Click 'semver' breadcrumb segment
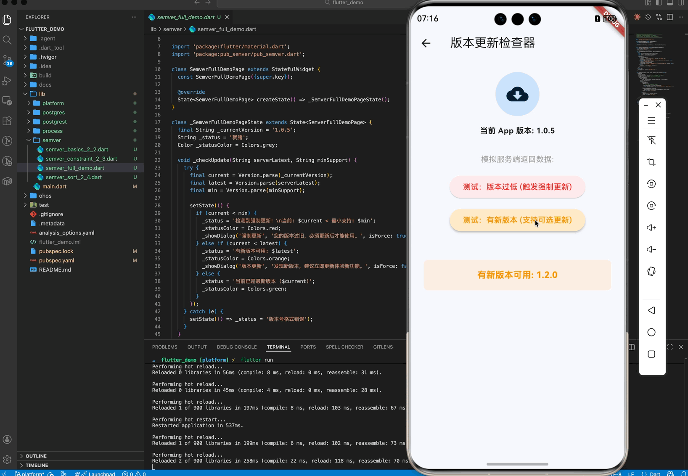This screenshot has height=476, width=688. pyautogui.click(x=172, y=29)
